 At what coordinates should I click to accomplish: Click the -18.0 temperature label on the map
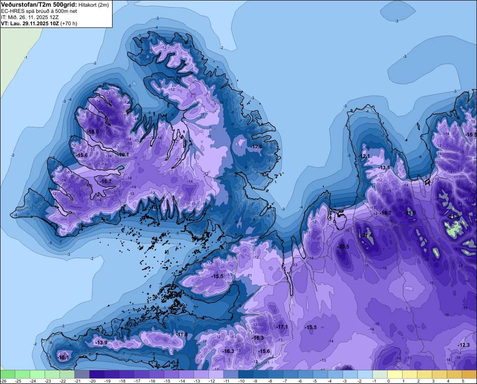pos(93,132)
